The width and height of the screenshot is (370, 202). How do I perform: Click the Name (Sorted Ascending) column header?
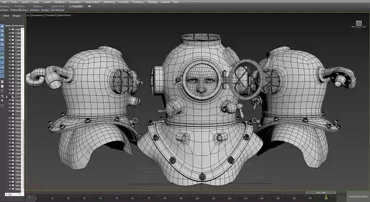(x=15, y=26)
